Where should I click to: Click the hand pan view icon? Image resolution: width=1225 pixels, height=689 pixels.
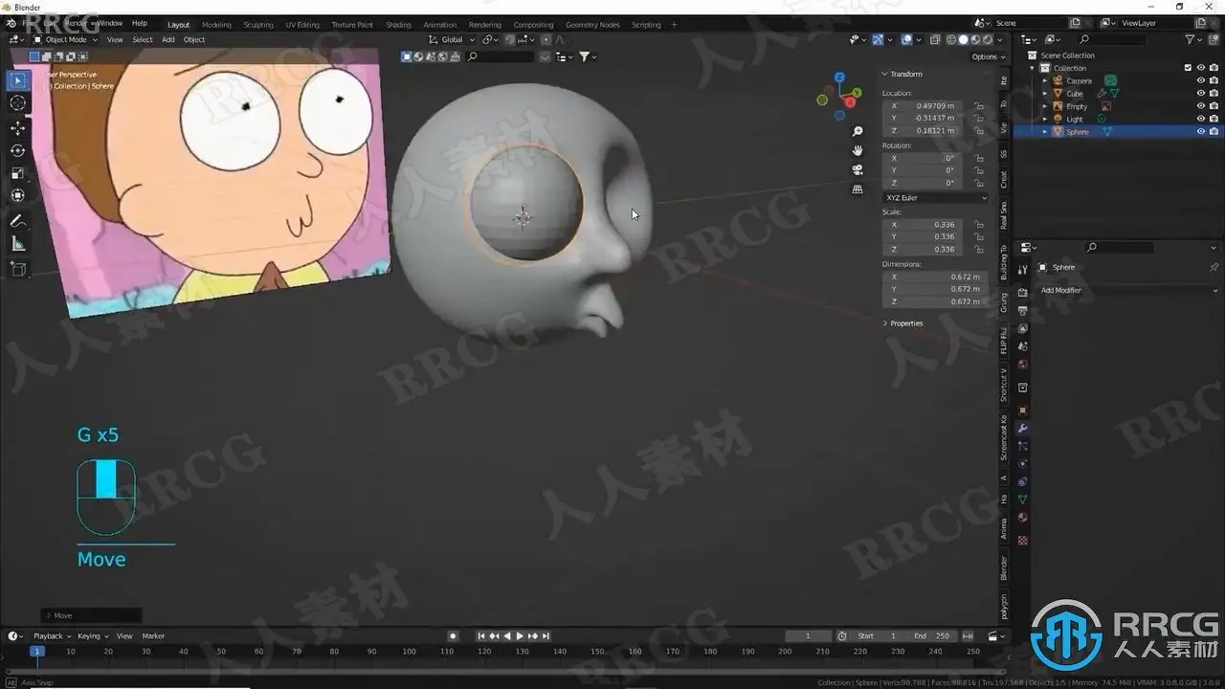click(857, 150)
